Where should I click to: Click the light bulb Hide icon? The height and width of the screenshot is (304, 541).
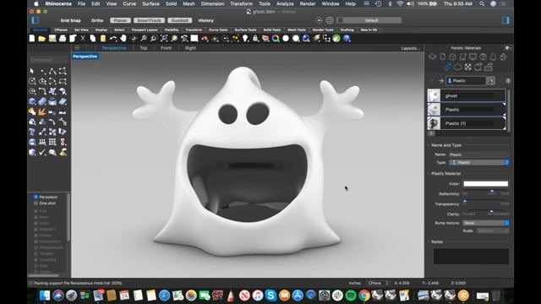point(245,38)
